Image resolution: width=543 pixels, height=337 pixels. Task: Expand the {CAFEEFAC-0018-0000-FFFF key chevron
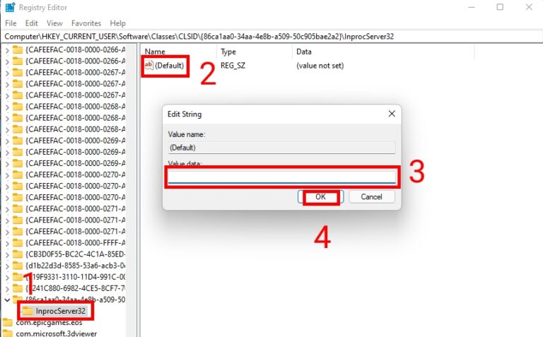tap(7, 242)
